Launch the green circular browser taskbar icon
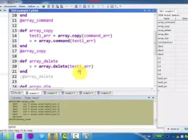188x140 pixels. coord(8,136)
